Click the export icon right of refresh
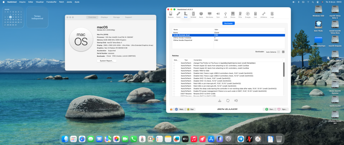The image size is (344, 145). [236, 101]
